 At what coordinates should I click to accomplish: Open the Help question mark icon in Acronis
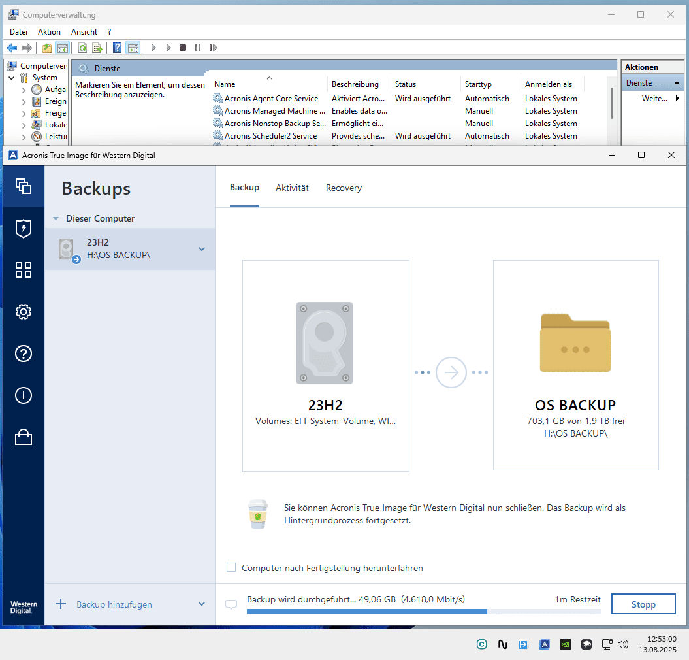[24, 354]
